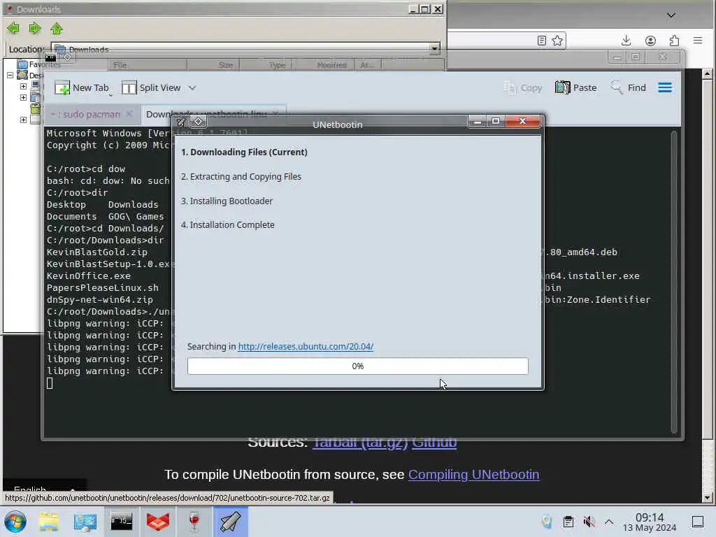This screenshot has height=537, width=716.
Task: Show hidden tray icons arrow
Action: [609, 522]
